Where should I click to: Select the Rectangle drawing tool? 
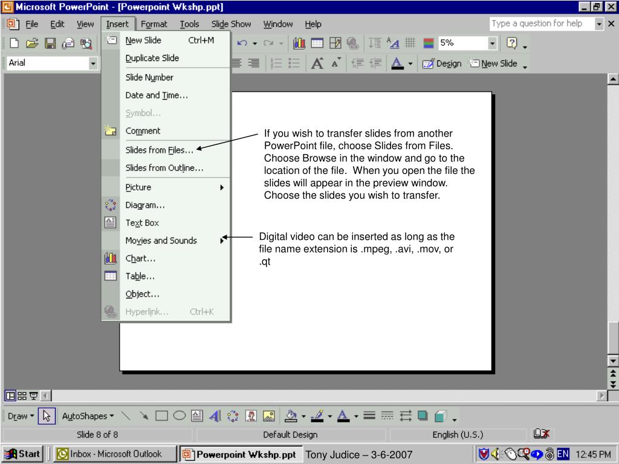tap(161, 416)
